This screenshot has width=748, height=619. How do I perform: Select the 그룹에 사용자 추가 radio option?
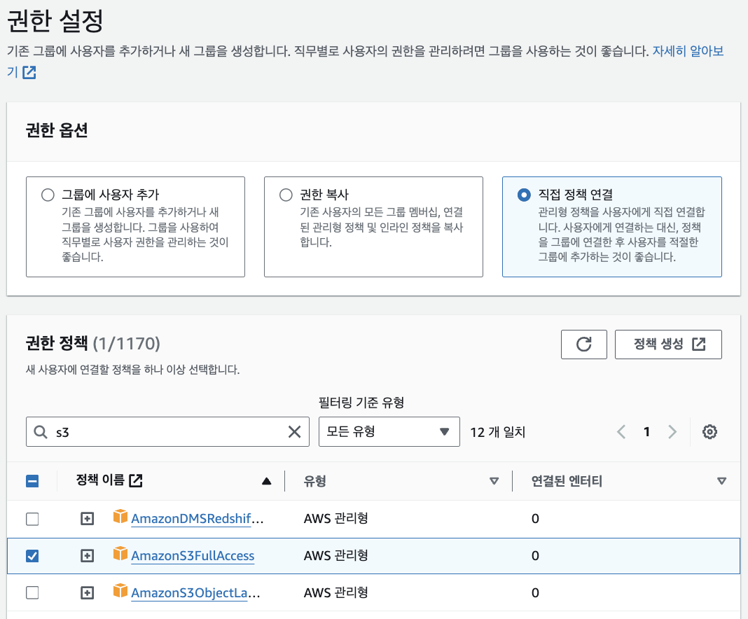(x=48, y=195)
